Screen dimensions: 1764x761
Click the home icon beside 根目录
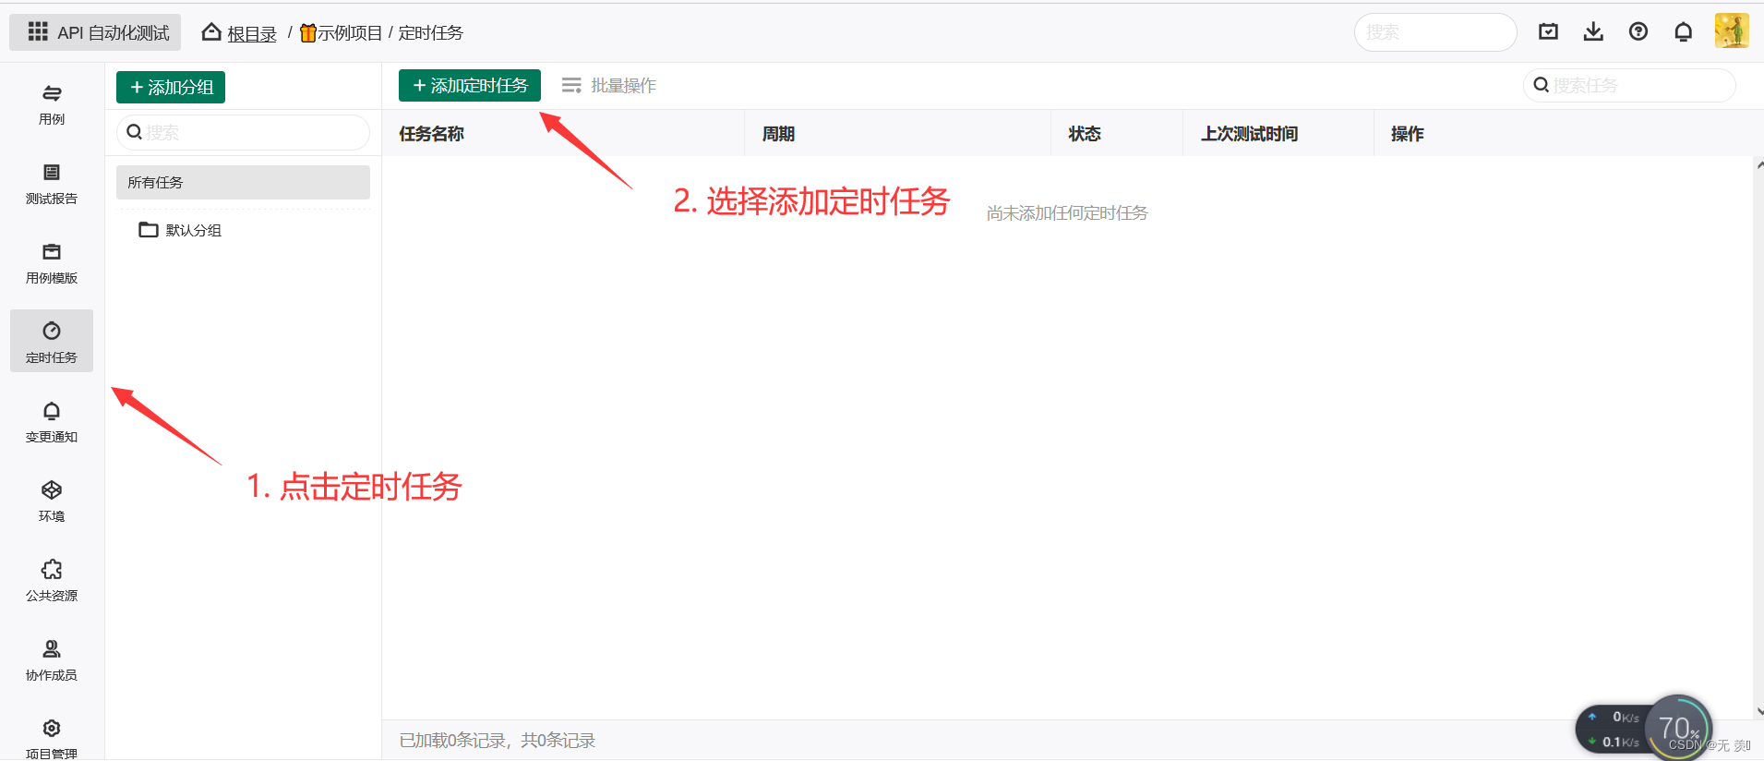211,32
